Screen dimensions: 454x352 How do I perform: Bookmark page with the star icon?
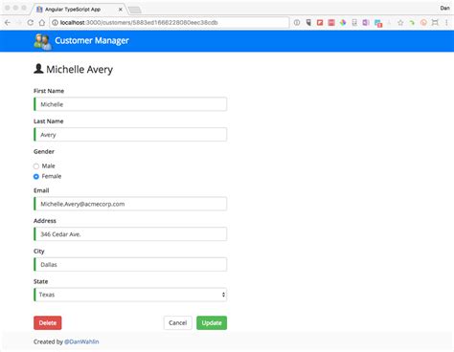pos(400,23)
